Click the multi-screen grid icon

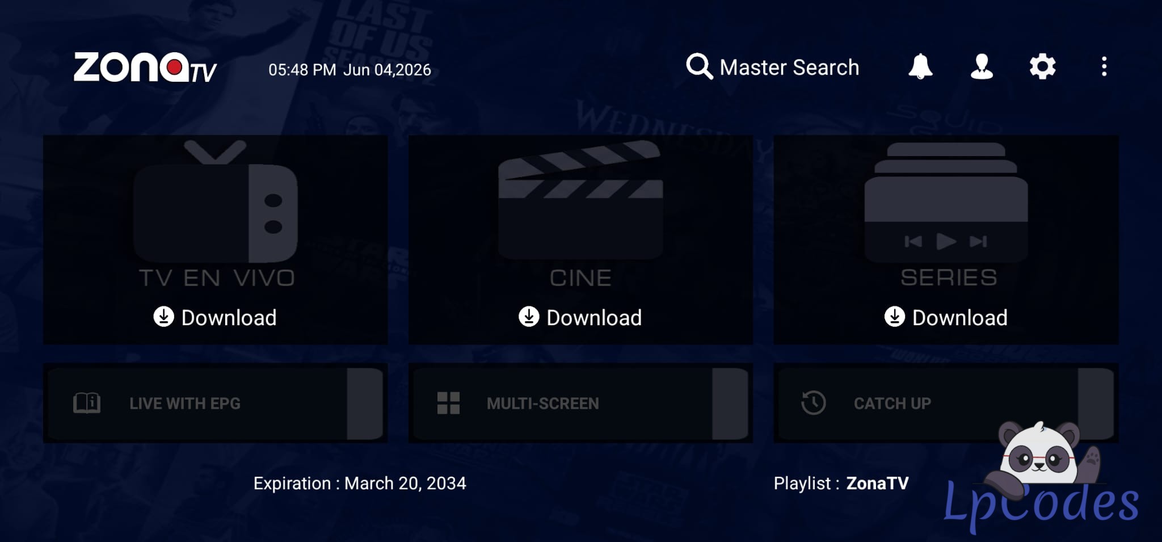click(x=448, y=404)
